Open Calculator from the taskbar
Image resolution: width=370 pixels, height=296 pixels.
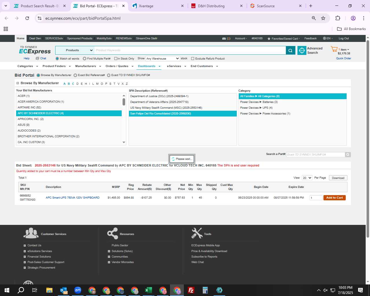coord(205,290)
